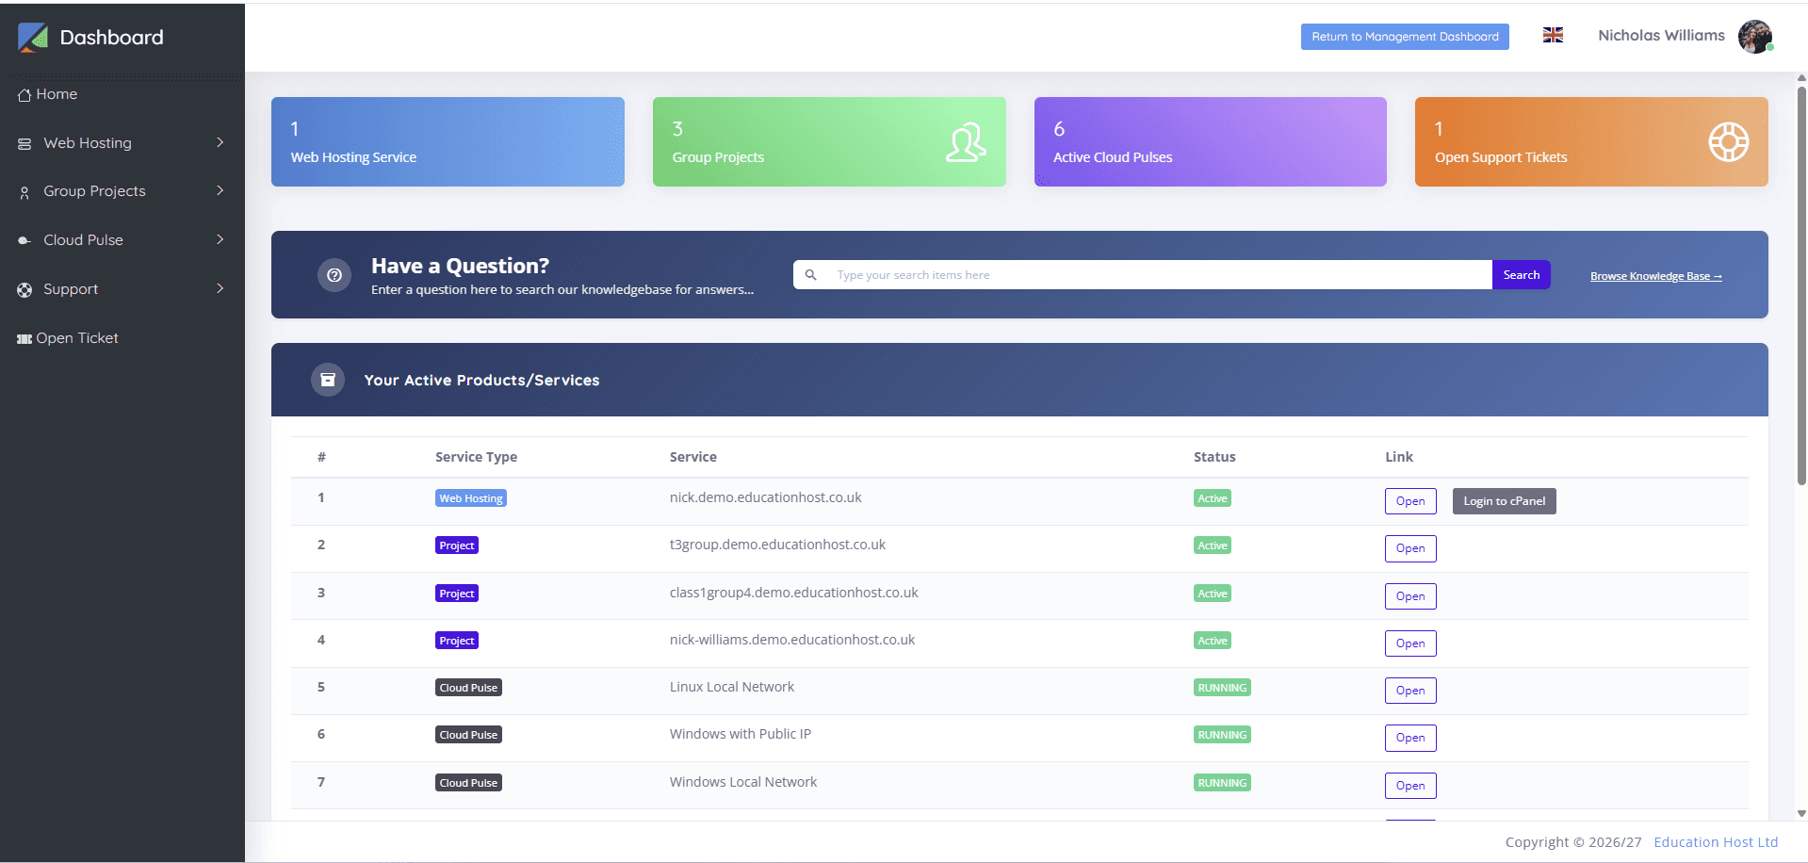The height and width of the screenshot is (863, 1808).
Task: Click the Dashboard logo icon
Action: click(33, 38)
